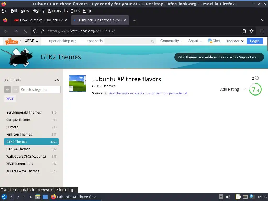This screenshot has height=201, width=268.
Task: Open Compiz Themes category
Action: pos(31,120)
